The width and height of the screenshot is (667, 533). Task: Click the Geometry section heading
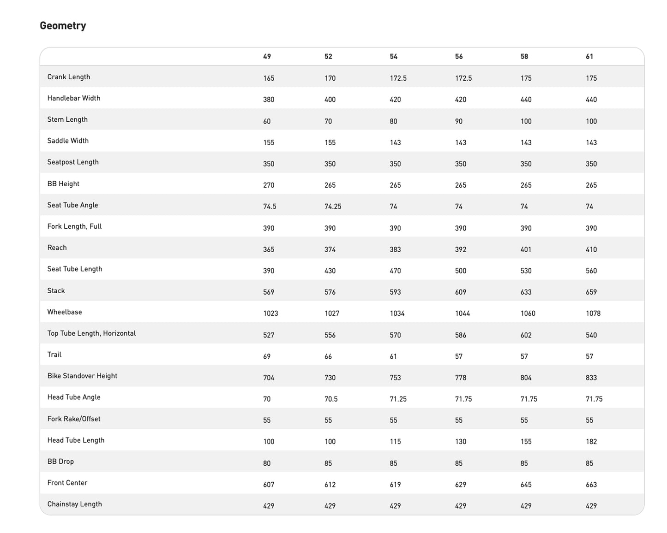tap(63, 26)
